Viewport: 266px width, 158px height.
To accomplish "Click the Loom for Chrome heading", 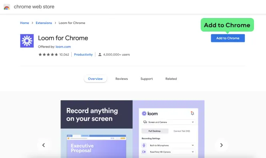I will coord(63,38).
